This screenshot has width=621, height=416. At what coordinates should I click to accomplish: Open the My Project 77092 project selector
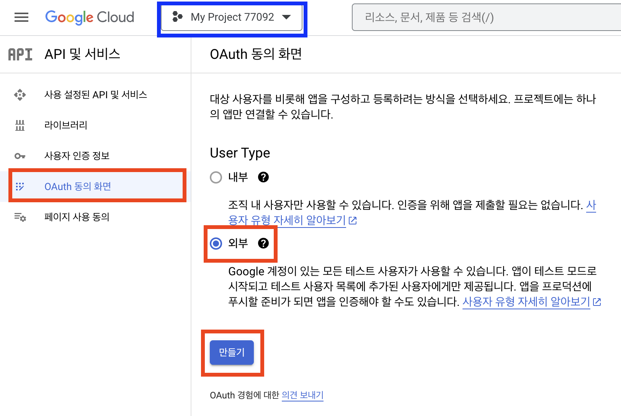click(x=232, y=17)
